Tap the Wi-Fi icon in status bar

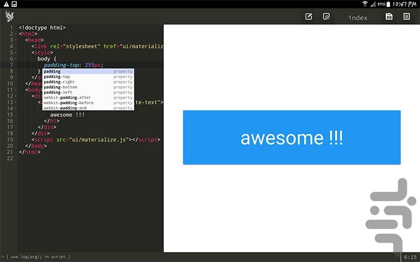365,4
